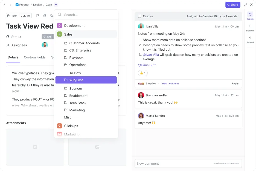Image resolution: width=256 pixels, height=171 pixels.
Task: Click the orange ClickOps space icon
Action: pos(59,126)
